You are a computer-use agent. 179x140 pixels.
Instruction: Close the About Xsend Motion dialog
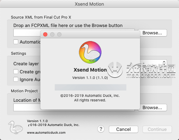coord(45,34)
